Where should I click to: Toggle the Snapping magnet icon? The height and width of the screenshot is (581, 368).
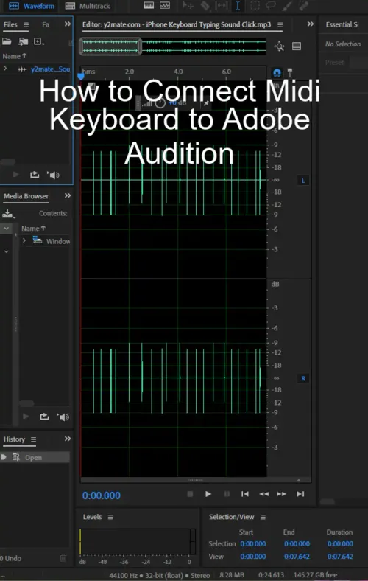coord(277,72)
